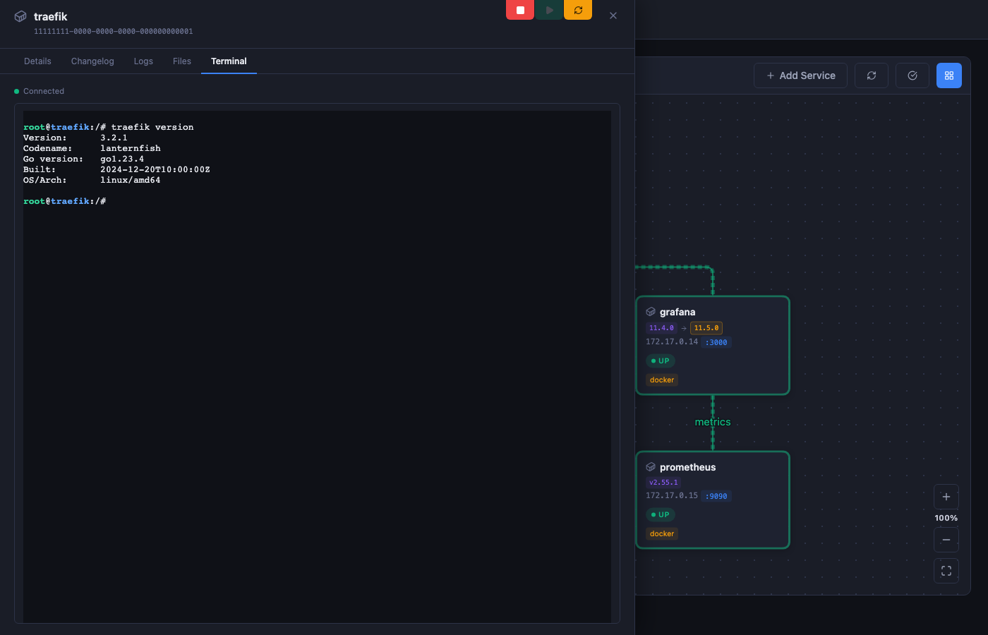Image resolution: width=988 pixels, height=635 pixels.
Task: Click the metrics connection label
Action: tap(713, 422)
